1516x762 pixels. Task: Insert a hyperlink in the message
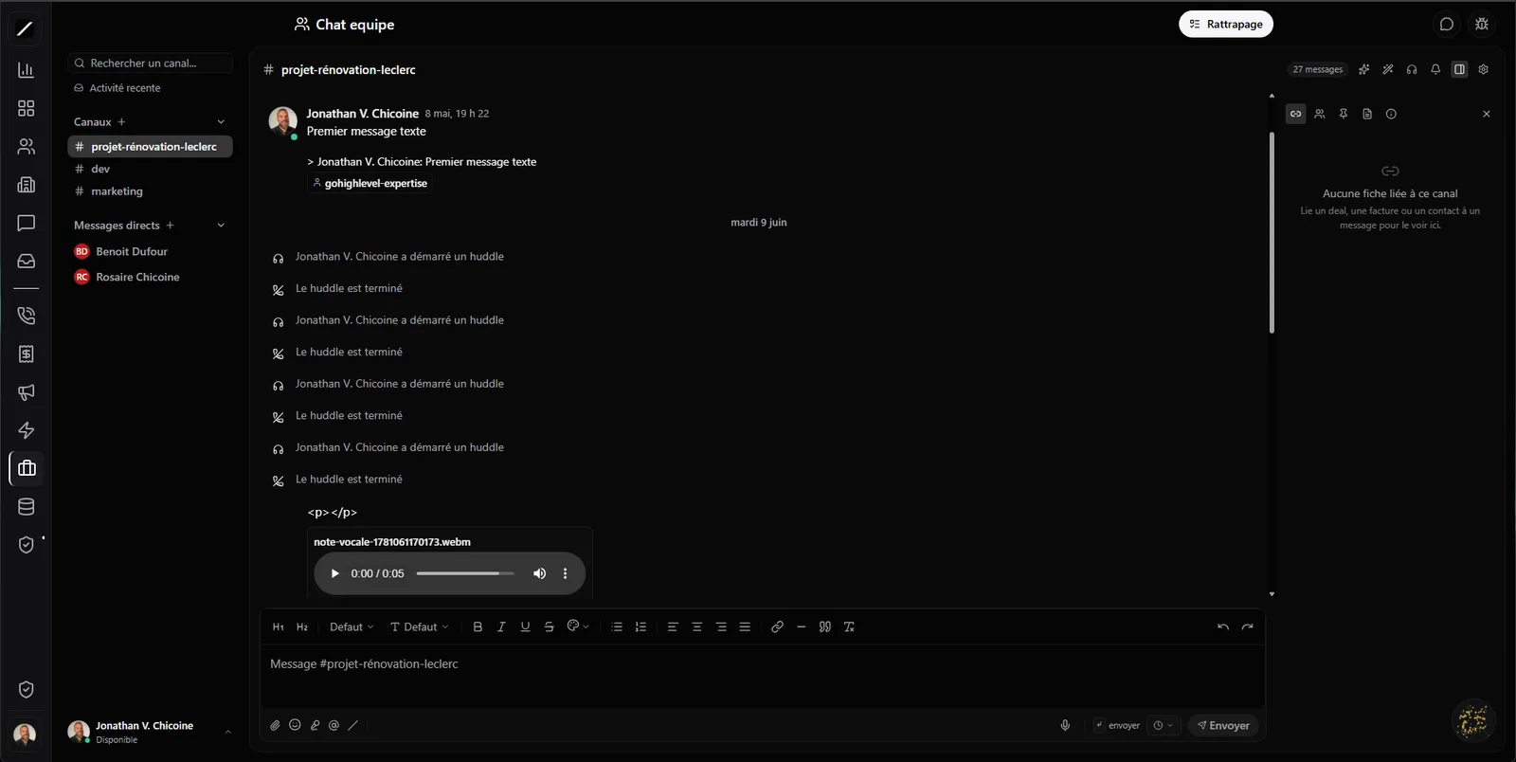click(777, 627)
